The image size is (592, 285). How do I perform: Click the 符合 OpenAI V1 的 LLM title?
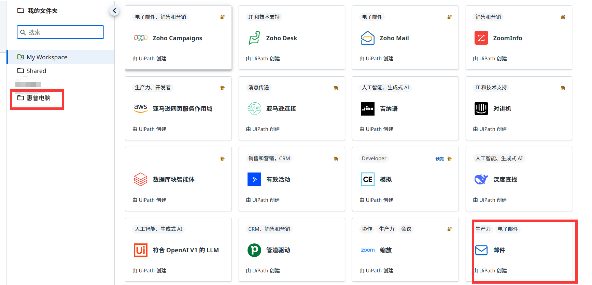186,250
